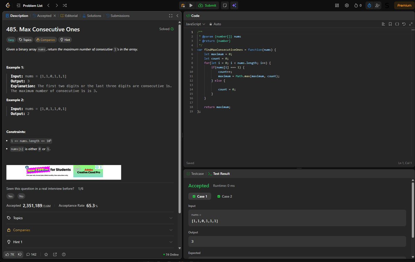
Task: Share the problem with the external link icon
Action: [x=55, y=254]
